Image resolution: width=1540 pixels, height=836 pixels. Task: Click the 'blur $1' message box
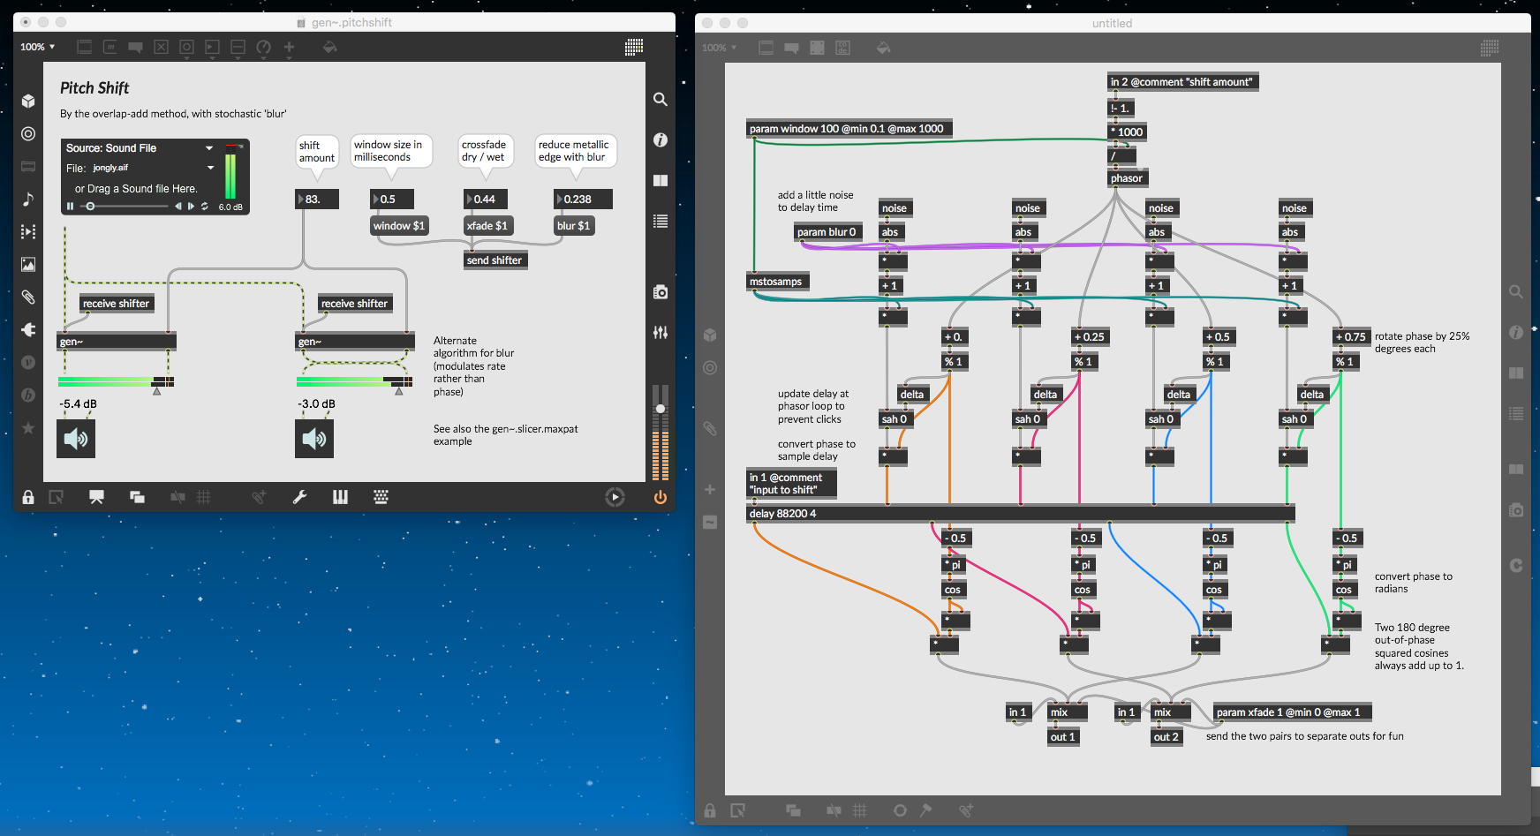point(573,226)
